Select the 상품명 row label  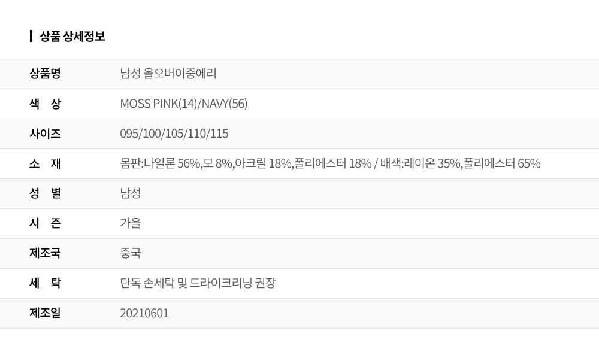coord(45,73)
